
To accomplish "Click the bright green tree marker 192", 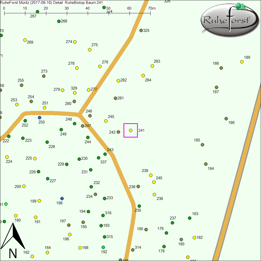I will pyautogui.click(x=103, y=247).
